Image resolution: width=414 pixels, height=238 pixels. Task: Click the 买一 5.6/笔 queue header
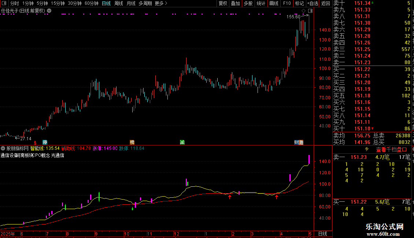coord(372,202)
